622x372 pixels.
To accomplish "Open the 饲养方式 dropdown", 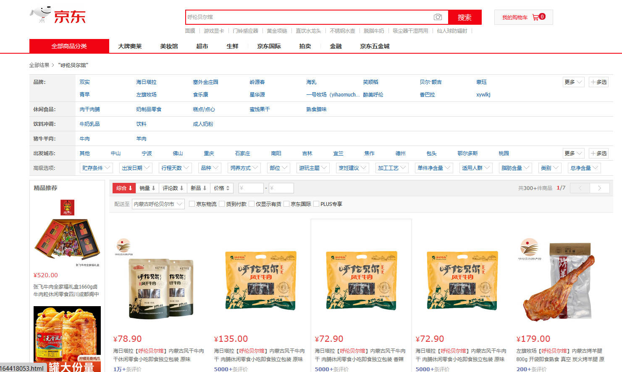I will [x=244, y=168].
